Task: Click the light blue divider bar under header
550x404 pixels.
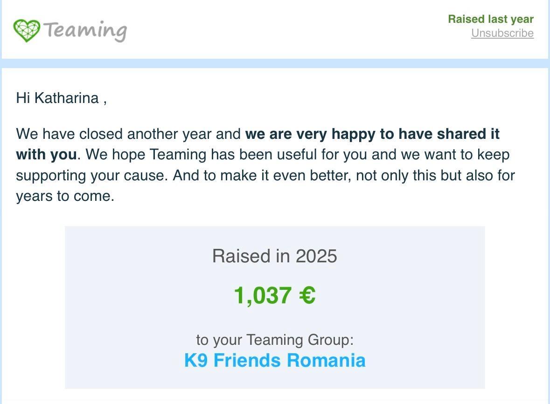Action: 275,64
